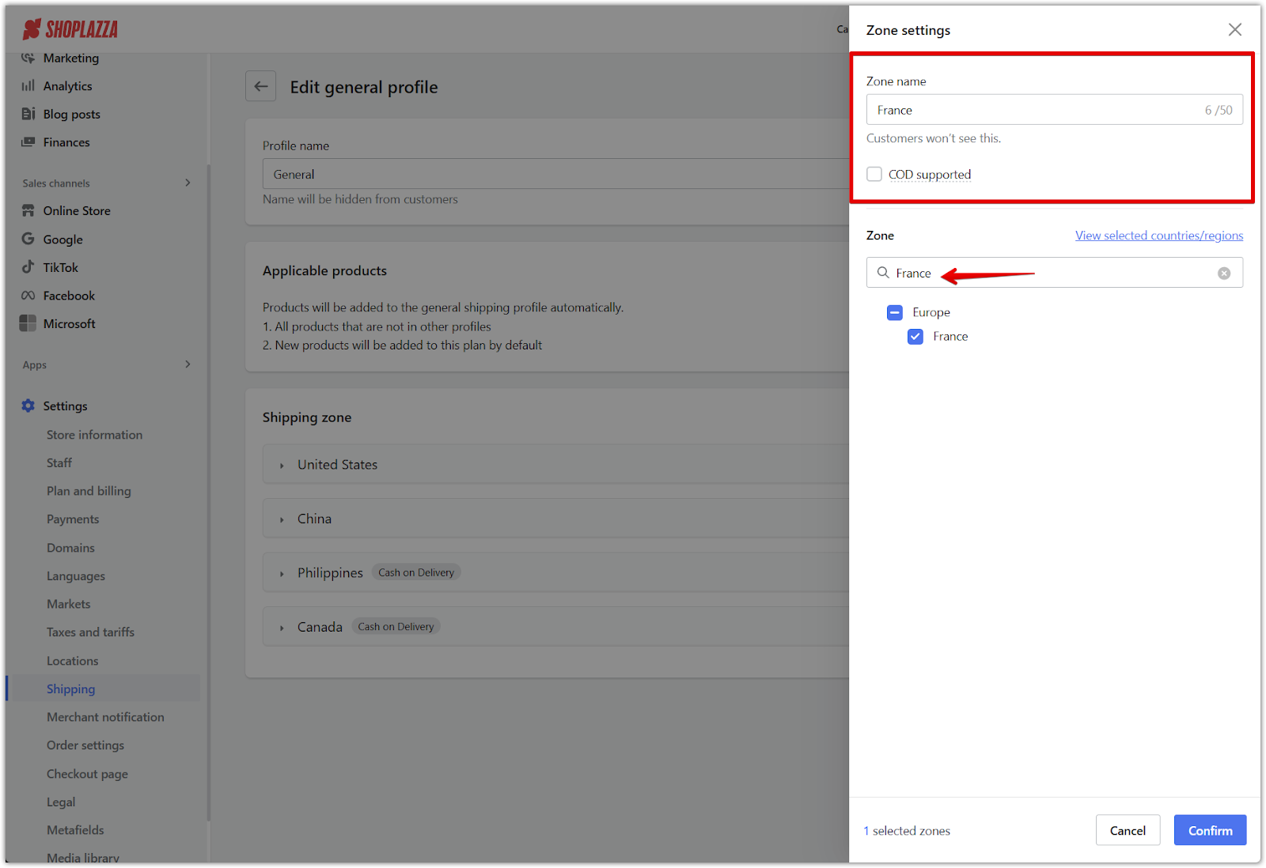Enable the COD supported checkbox
This screenshot has width=1266, height=868.
click(874, 174)
